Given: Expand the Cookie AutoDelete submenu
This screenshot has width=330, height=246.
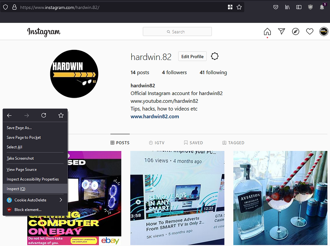Looking at the screenshot, I should (35, 200).
